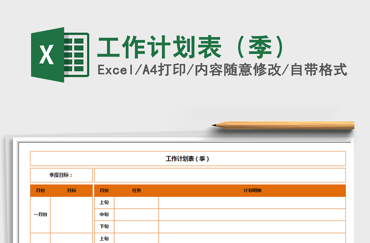370x243 pixels.
Task: Select the 中旬 cell
Action: (104, 214)
